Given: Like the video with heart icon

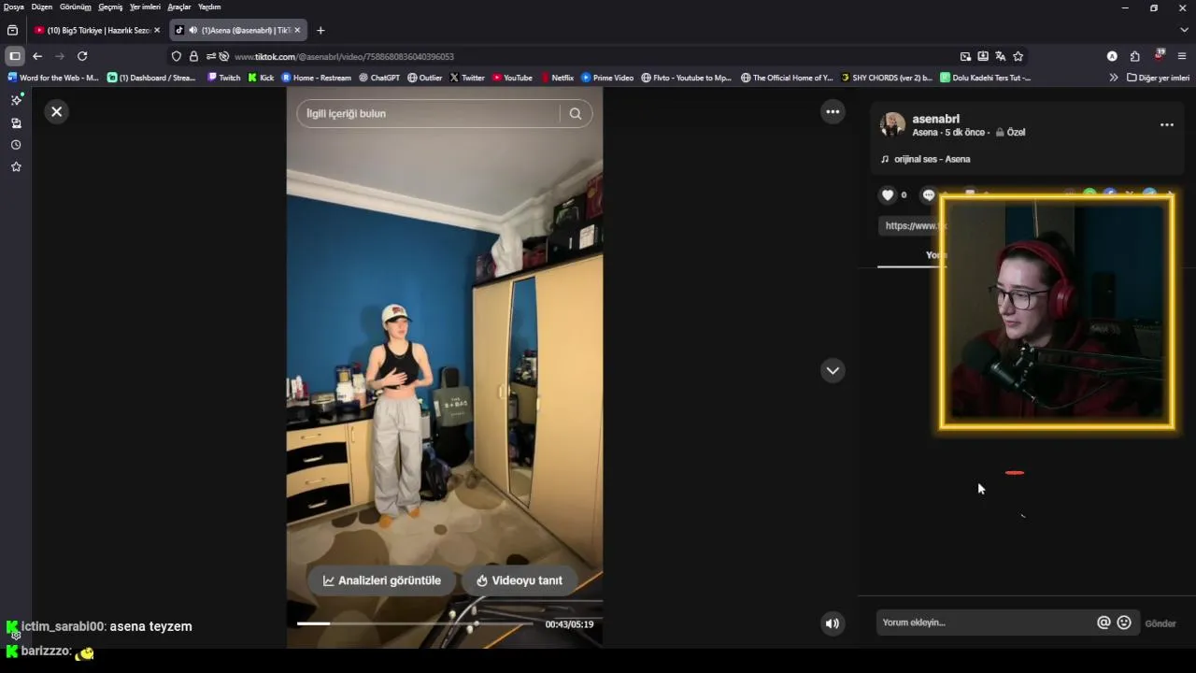Looking at the screenshot, I should click(x=888, y=194).
